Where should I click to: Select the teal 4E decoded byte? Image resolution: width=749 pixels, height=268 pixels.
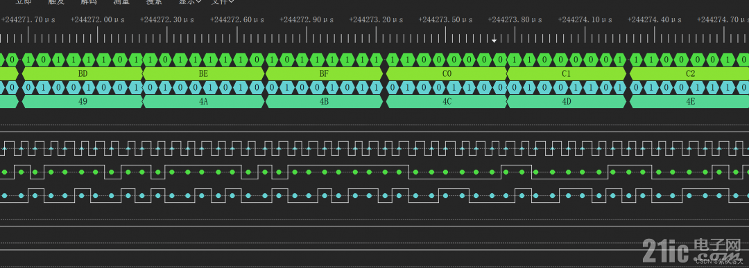[689, 102]
